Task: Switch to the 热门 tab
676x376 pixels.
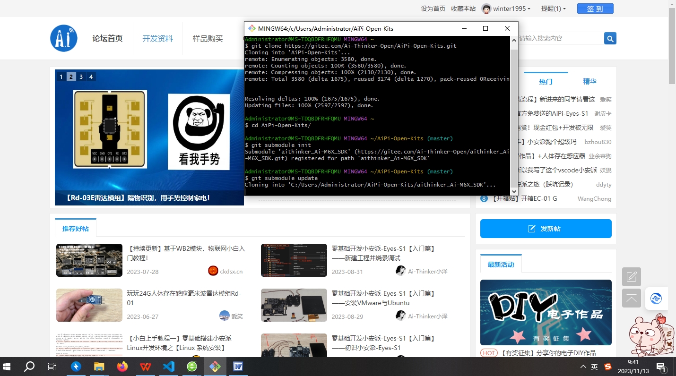Action: (x=546, y=81)
